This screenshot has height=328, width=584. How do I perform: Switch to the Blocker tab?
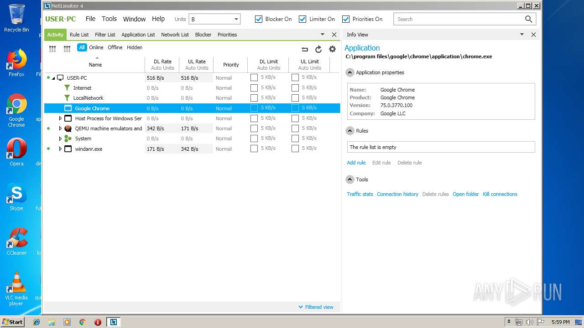(203, 35)
